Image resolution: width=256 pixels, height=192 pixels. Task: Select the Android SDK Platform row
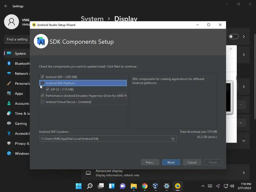tap(83, 83)
